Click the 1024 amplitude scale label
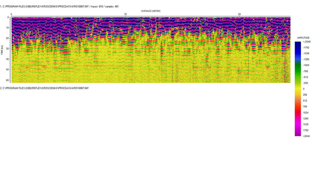Image resolution: width=314 pixels, height=169 pixels. [x=306, y=113]
